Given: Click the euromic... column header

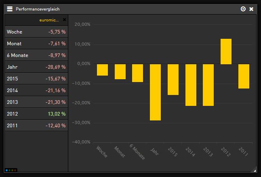Looking at the screenshot, I should 49,20.
